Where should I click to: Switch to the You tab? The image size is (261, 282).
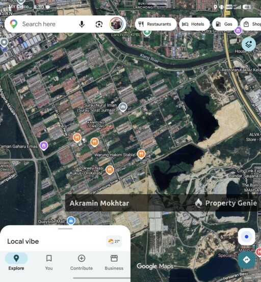49,263
